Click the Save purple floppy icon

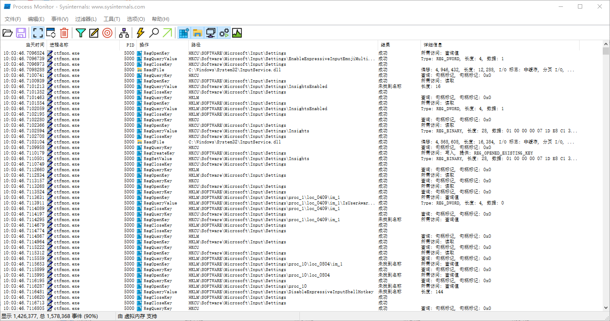click(x=21, y=33)
